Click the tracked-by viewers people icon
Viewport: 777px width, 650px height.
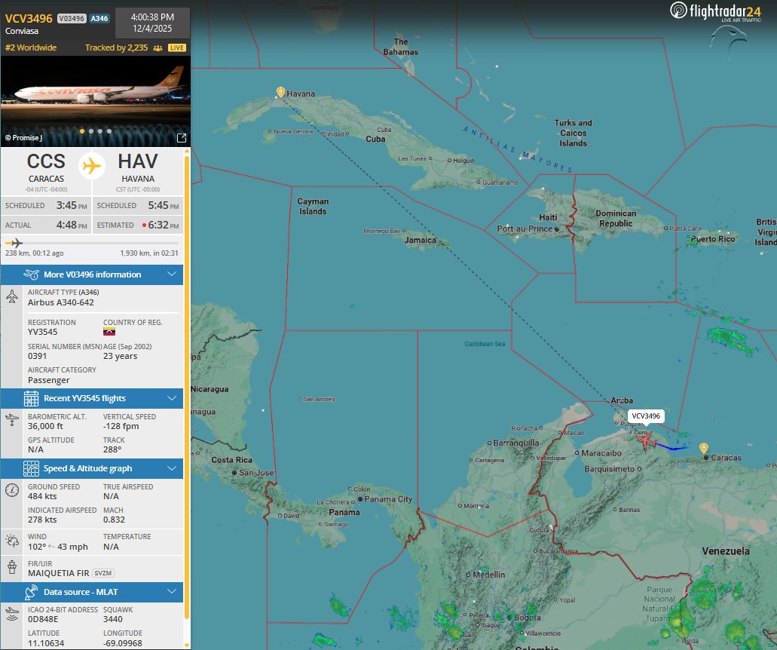(158, 48)
